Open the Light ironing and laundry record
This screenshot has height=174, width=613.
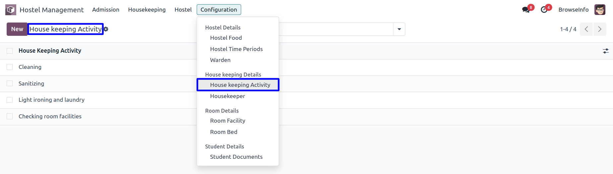51,100
